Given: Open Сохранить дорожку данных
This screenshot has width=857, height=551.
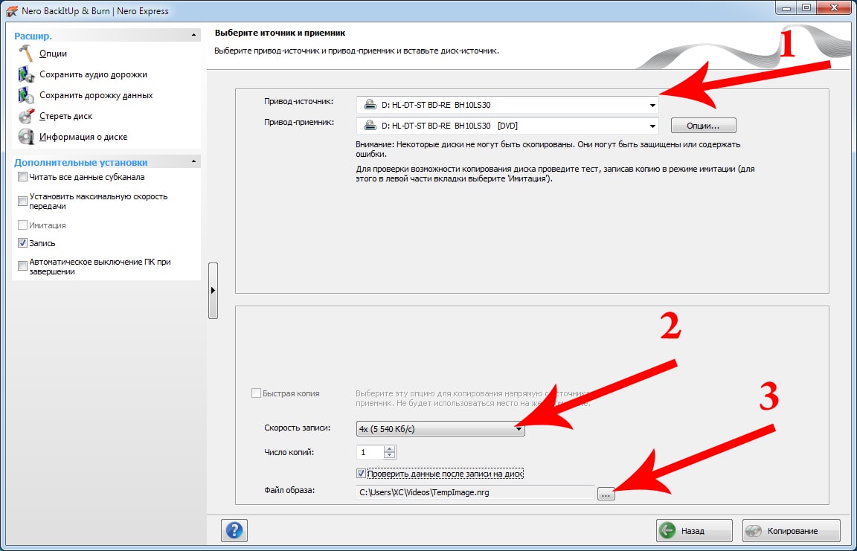Looking at the screenshot, I should (96, 95).
